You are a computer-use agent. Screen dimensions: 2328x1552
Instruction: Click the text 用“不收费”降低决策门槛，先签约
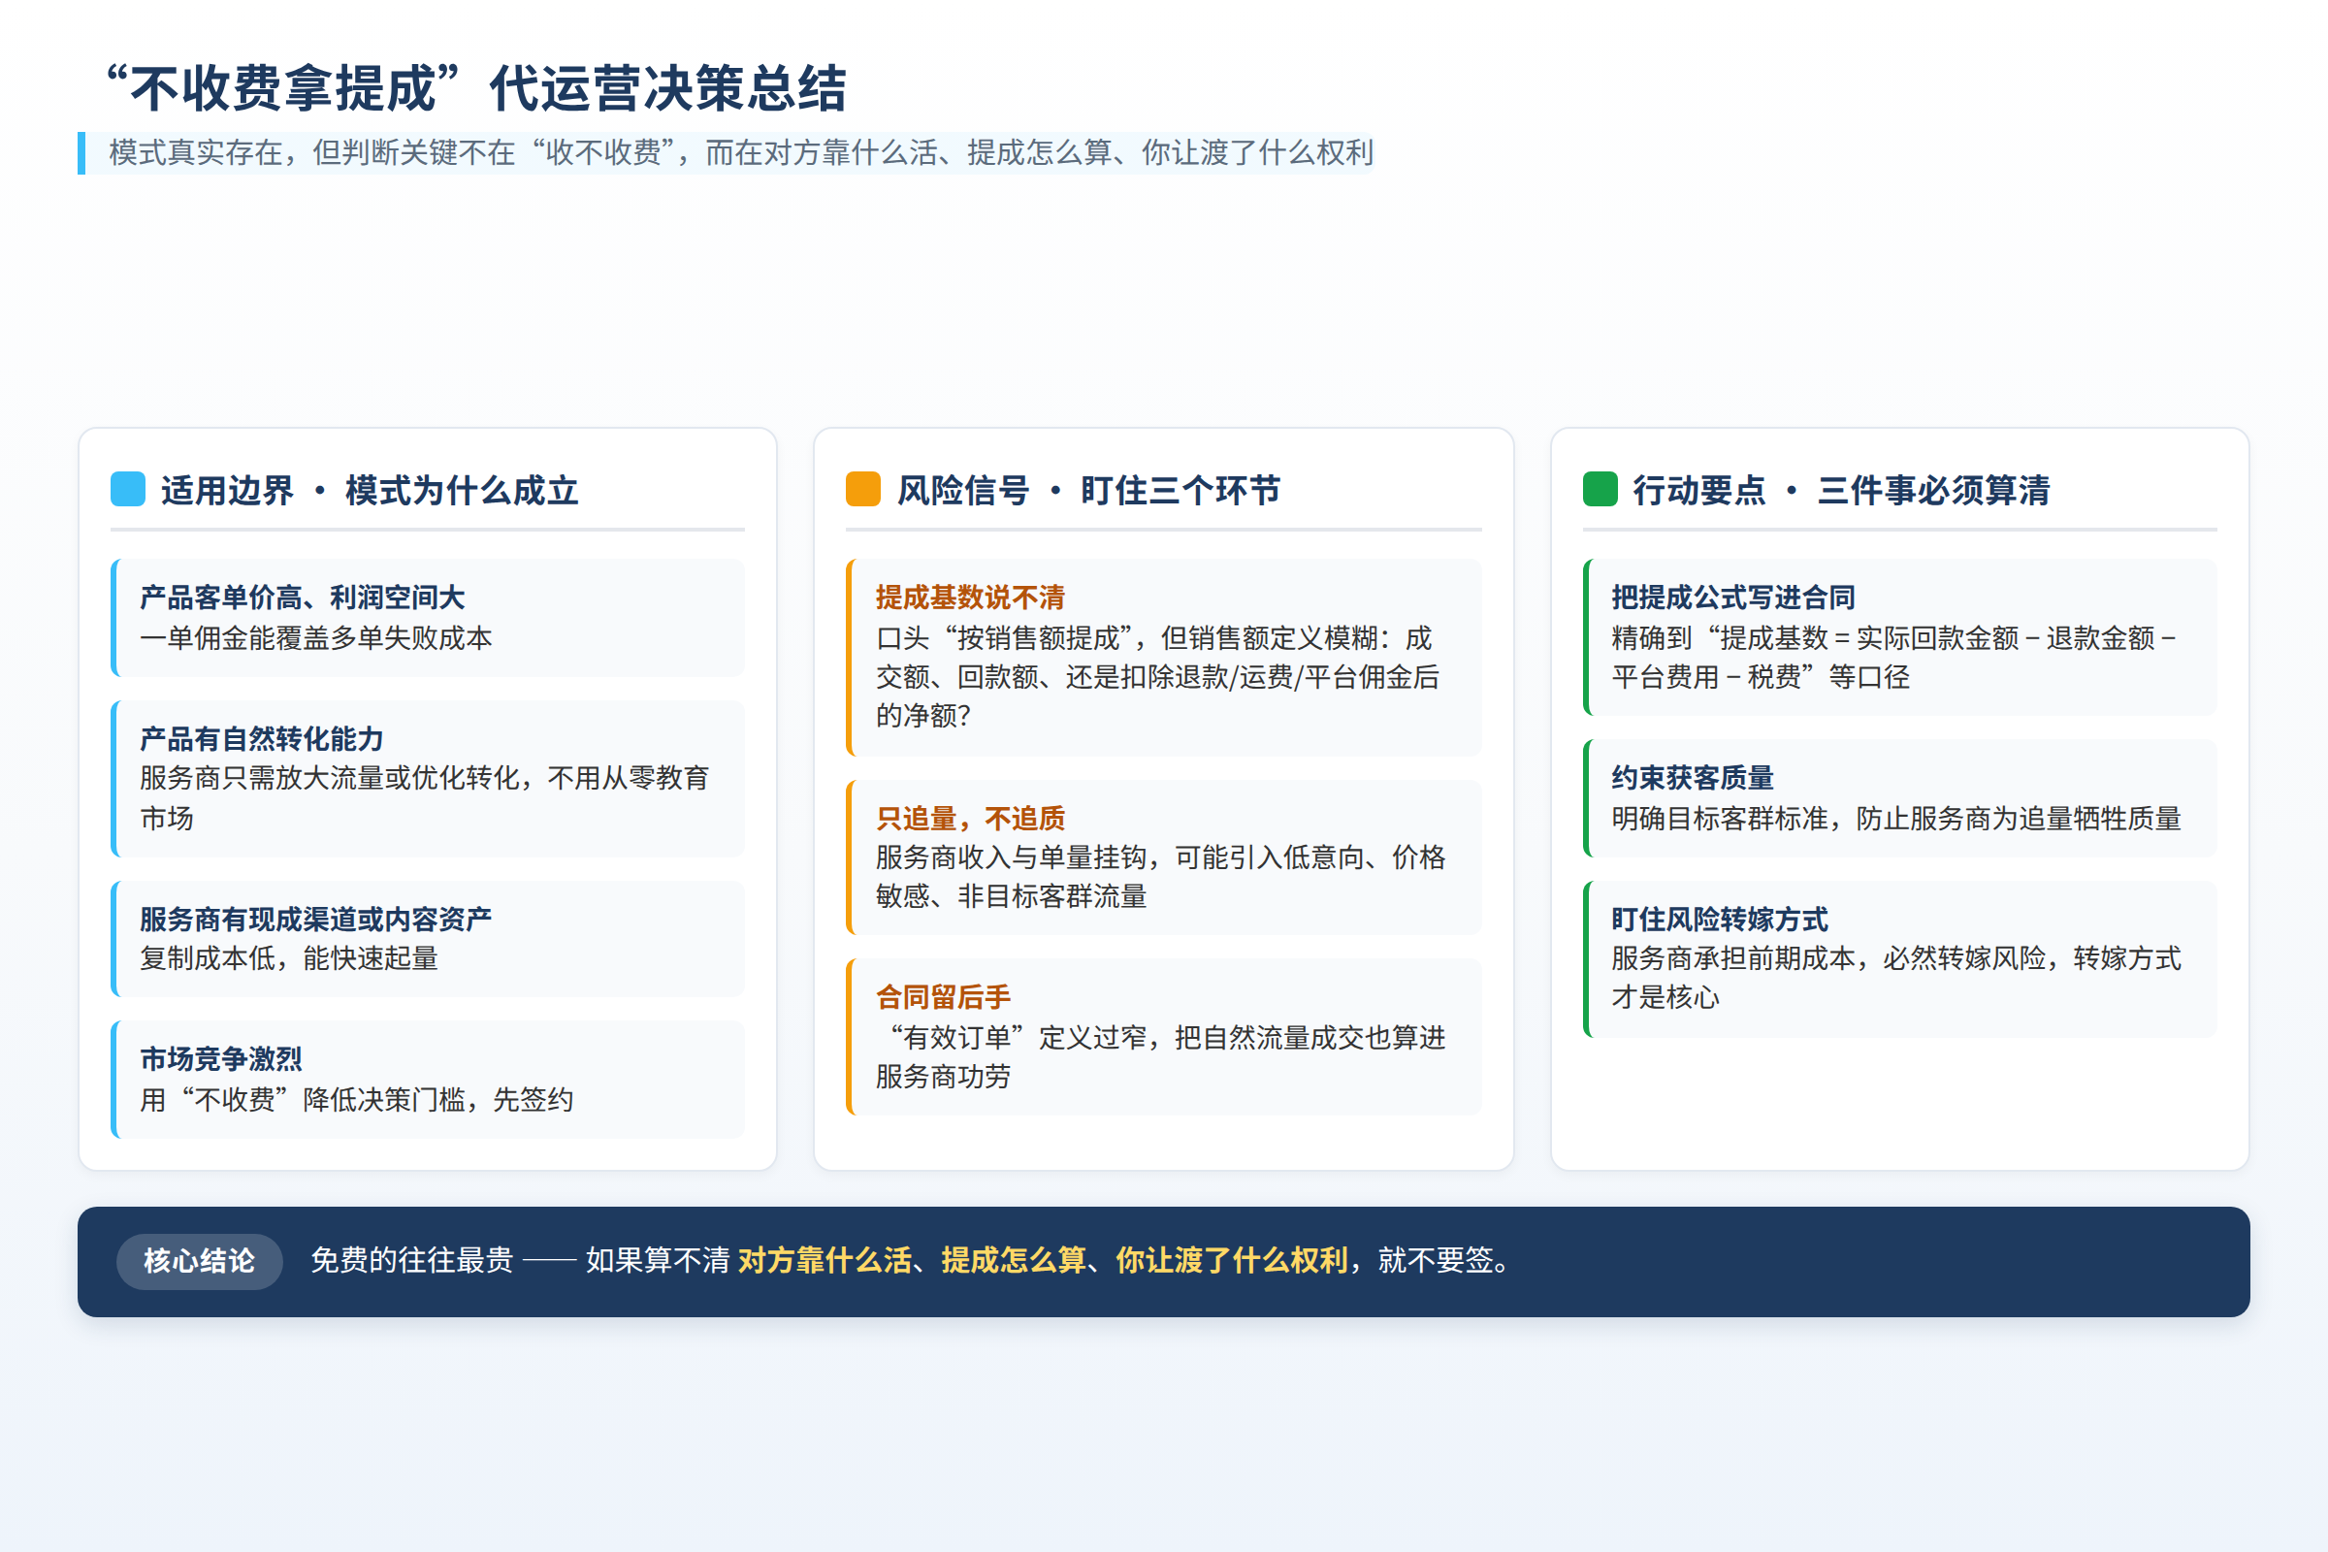coord(356,1100)
